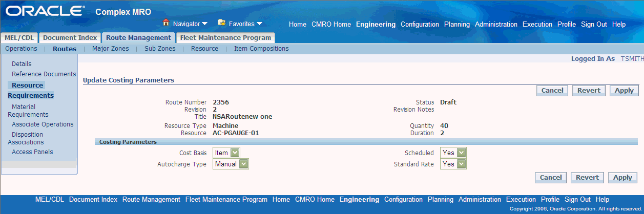Click the route number value 2356
The height and width of the screenshot is (214, 644).
(221, 102)
